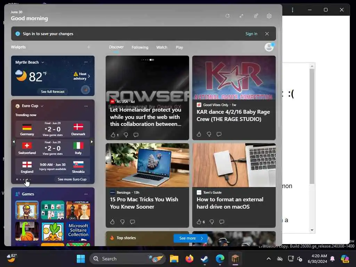The image size is (356, 267).
Task: Open widgets settings gear
Action: pos(269,16)
